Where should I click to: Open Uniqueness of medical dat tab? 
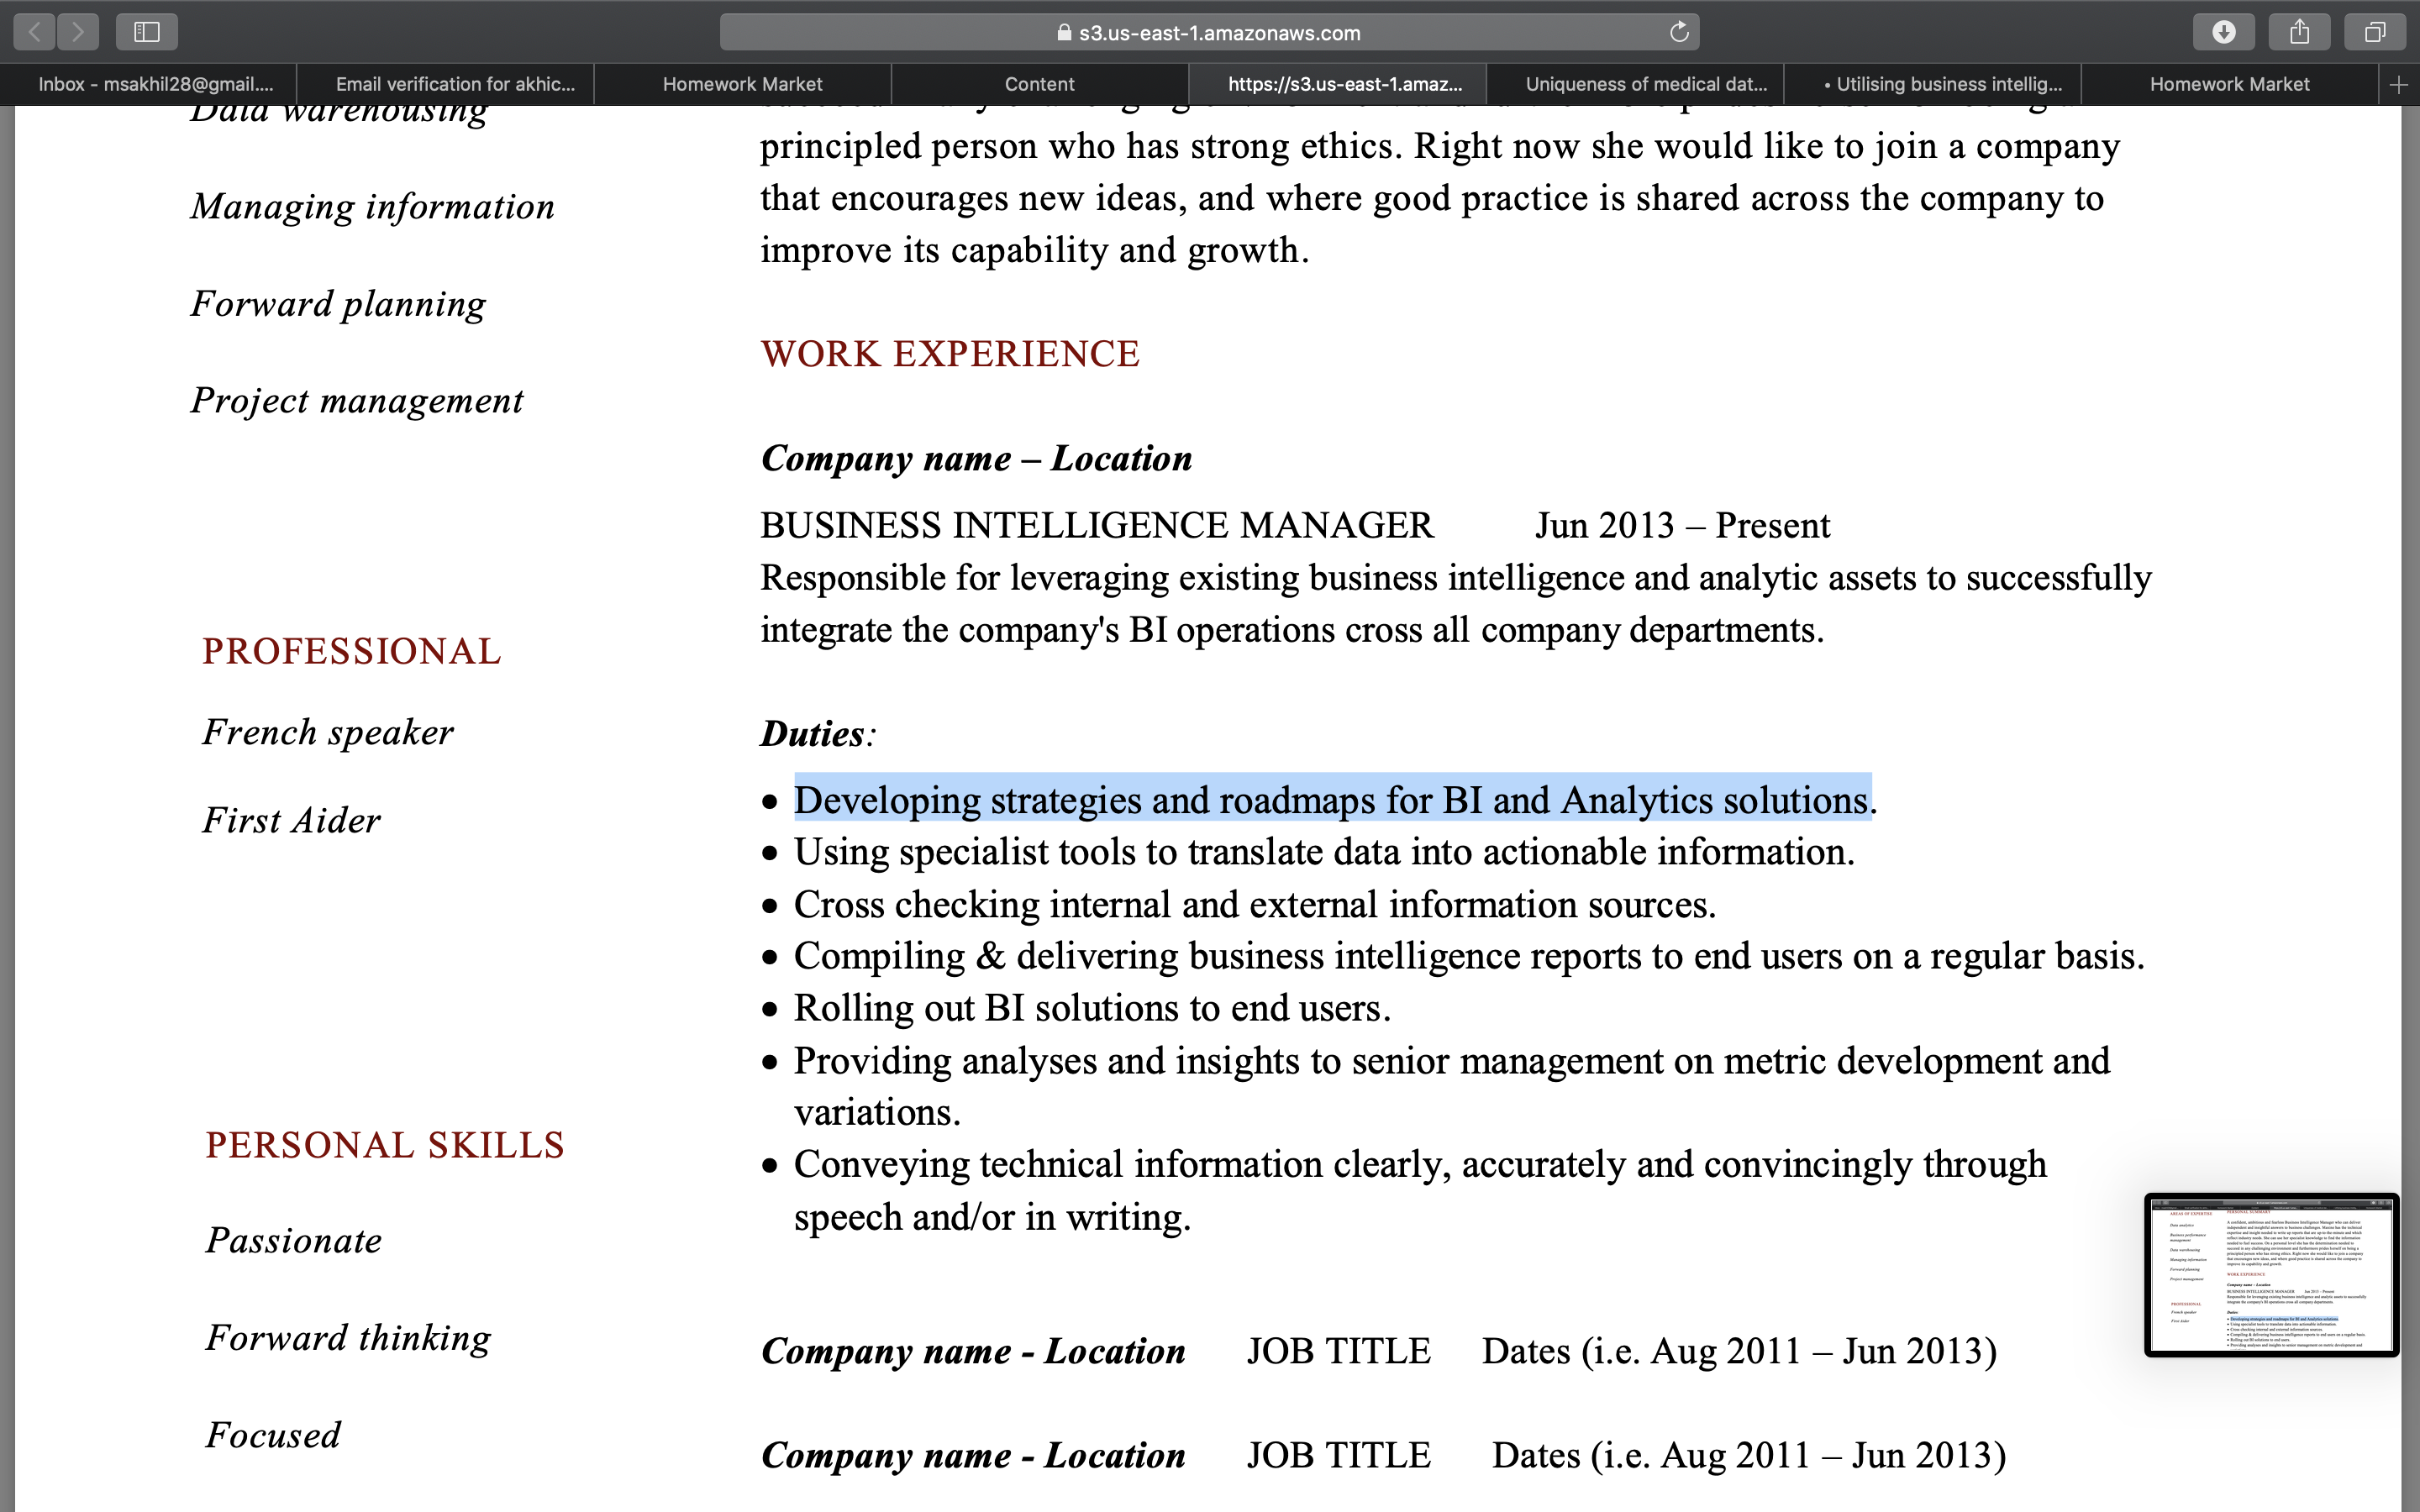click(1635, 85)
